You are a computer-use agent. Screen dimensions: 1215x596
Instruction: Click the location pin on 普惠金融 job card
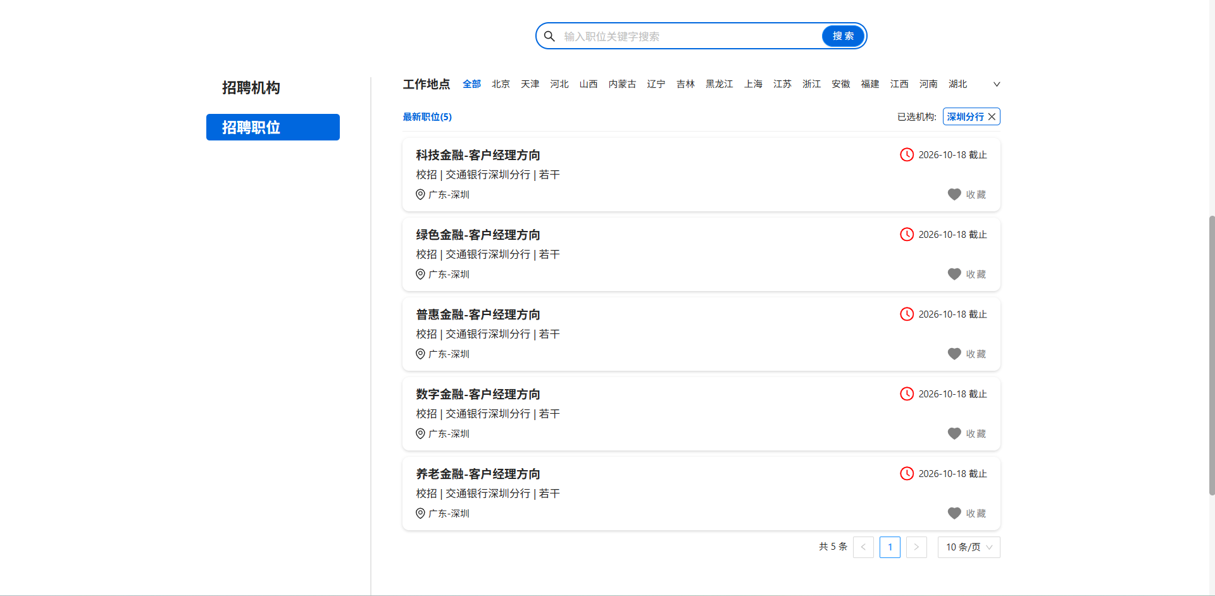click(x=420, y=354)
